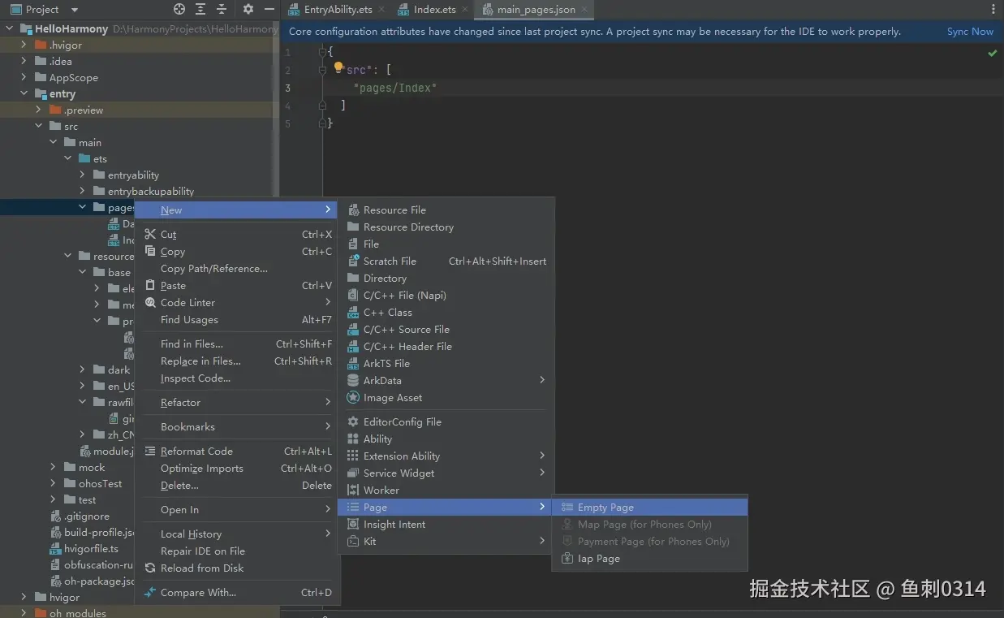This screenshot has width=1004, height=618.
Task: Click the Scratch File icon
Action: pyautogui.click(x=353, y=261)
